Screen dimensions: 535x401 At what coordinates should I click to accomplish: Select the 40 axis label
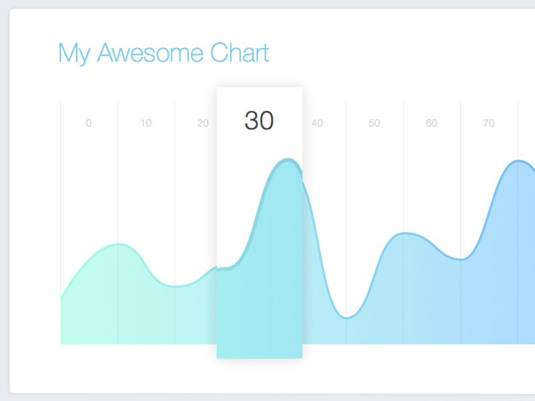click(x=317, y=123)
